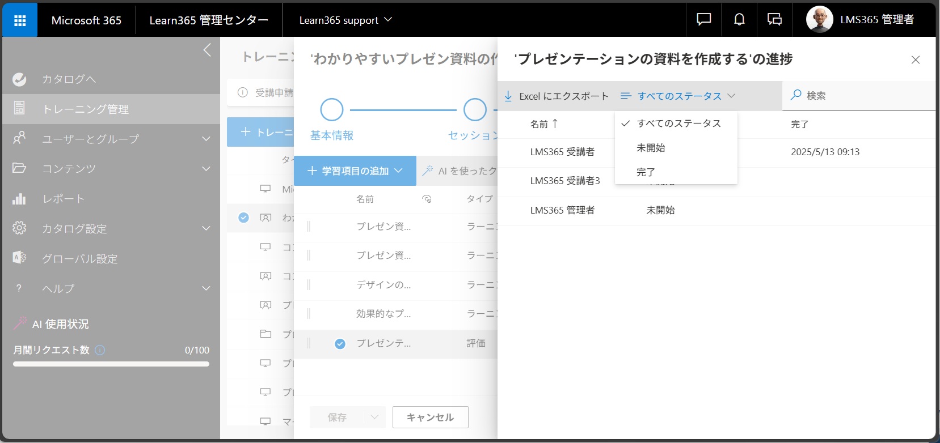Viewport: 940px width, 443px height.
Task: Click Microsoft 365 header link
Action: click(x=86, y=20)
